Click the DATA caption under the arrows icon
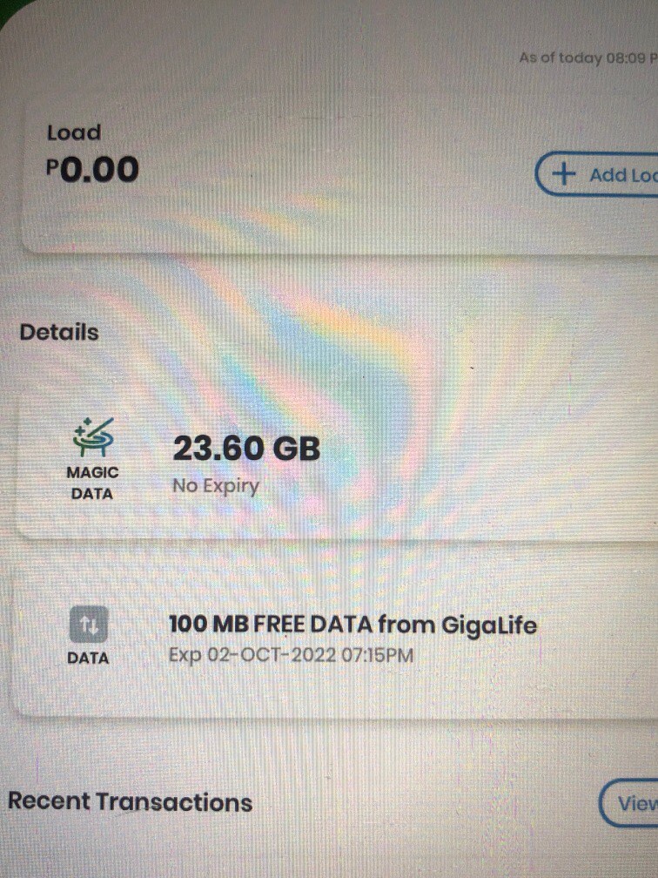658x878 pixels. pyautogui.click(x=89, y=658)
